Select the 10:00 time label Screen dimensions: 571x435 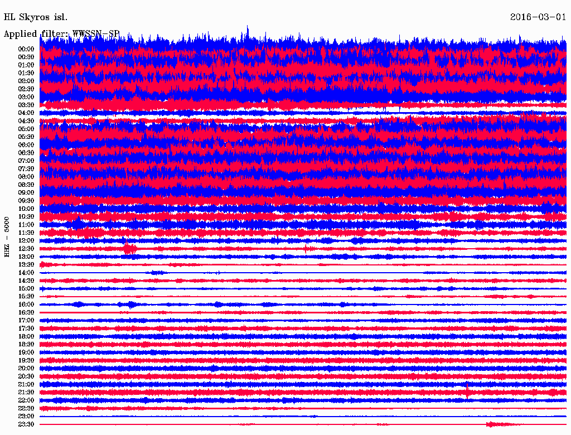click(26, 209)
